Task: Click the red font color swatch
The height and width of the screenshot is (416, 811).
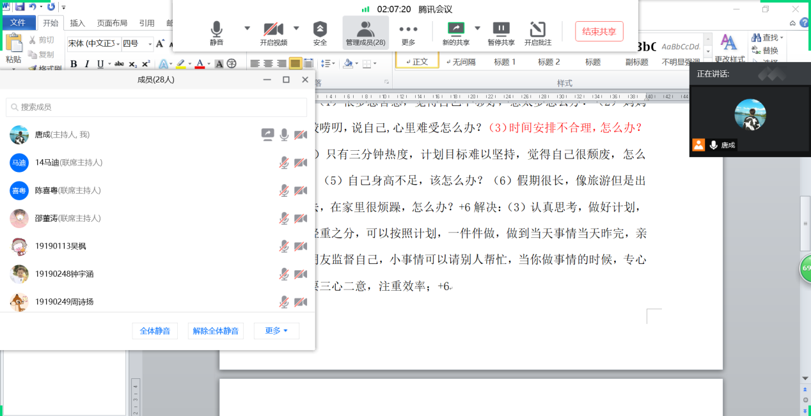Action: pos(200,64)
